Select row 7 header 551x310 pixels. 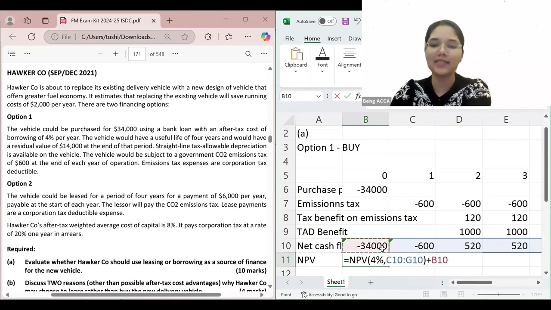[x=285, y=204]
